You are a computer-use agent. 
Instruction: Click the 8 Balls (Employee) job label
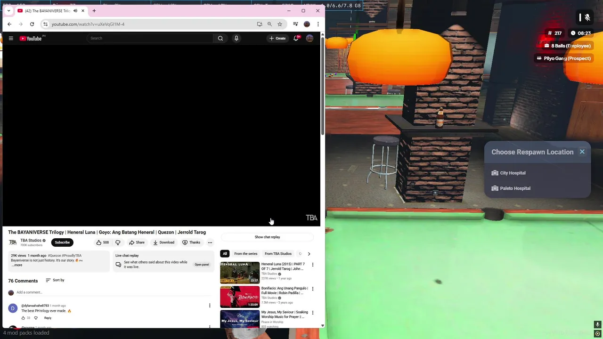click(x=567, y=46)
